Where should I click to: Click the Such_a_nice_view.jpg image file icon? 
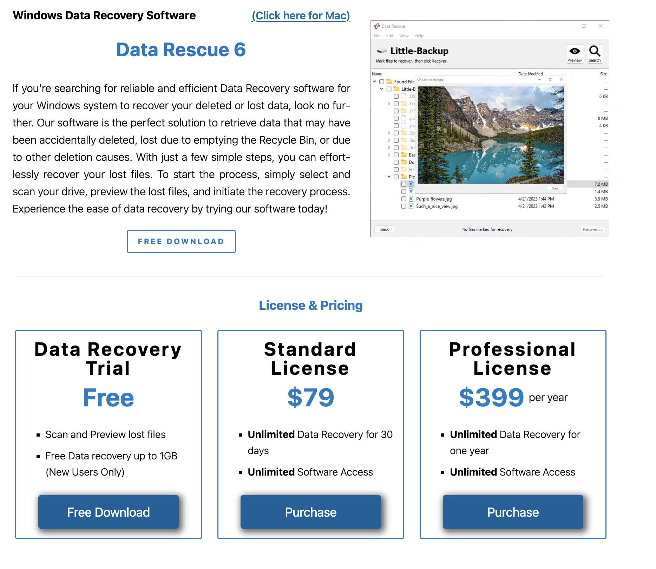tap(411, 206)
